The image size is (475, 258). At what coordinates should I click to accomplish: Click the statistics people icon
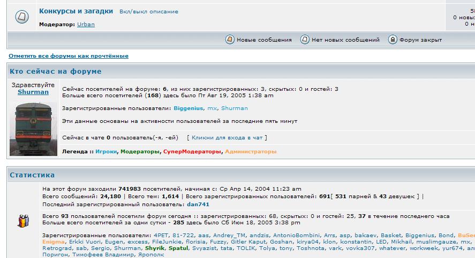(x=24, y=220)
